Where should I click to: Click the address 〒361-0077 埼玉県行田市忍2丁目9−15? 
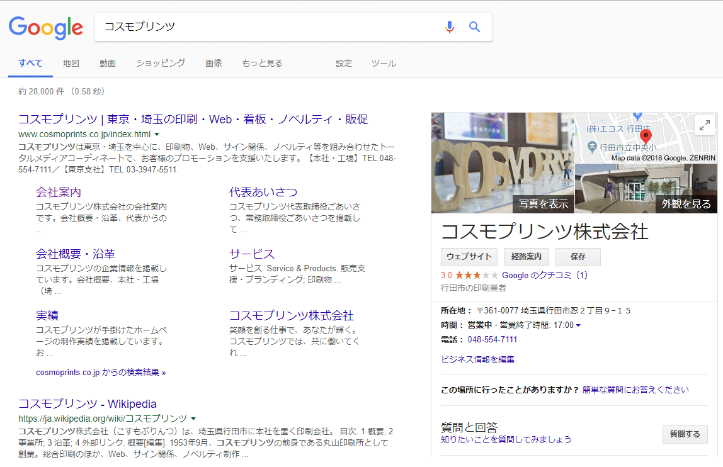tap(554, 311)
